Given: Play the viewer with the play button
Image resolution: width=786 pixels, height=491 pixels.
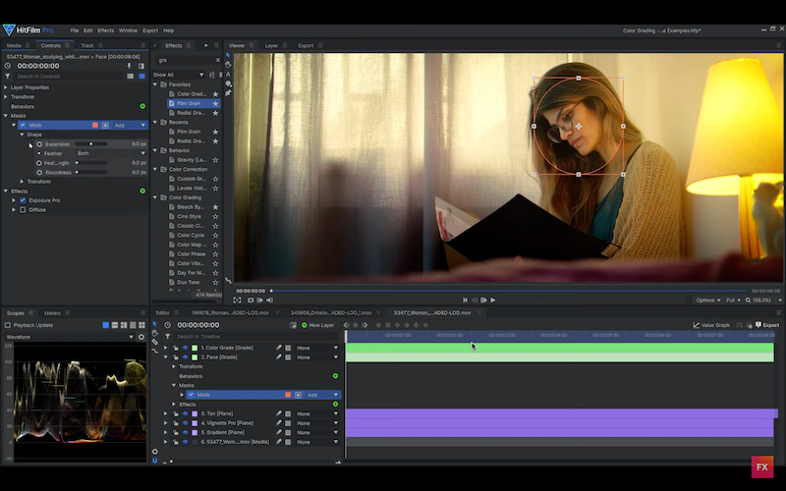Looking at the screenshot, I should (493, 300).
